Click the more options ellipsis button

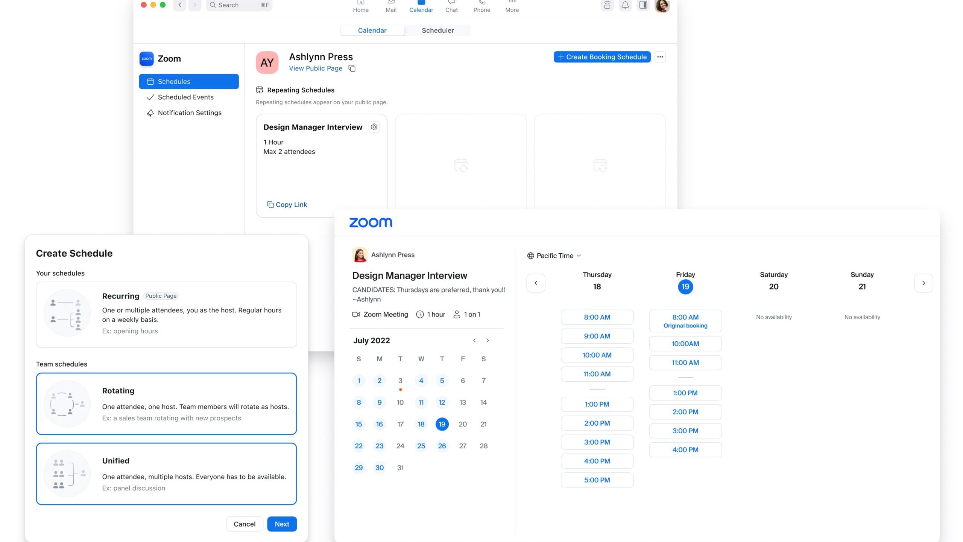660,57
